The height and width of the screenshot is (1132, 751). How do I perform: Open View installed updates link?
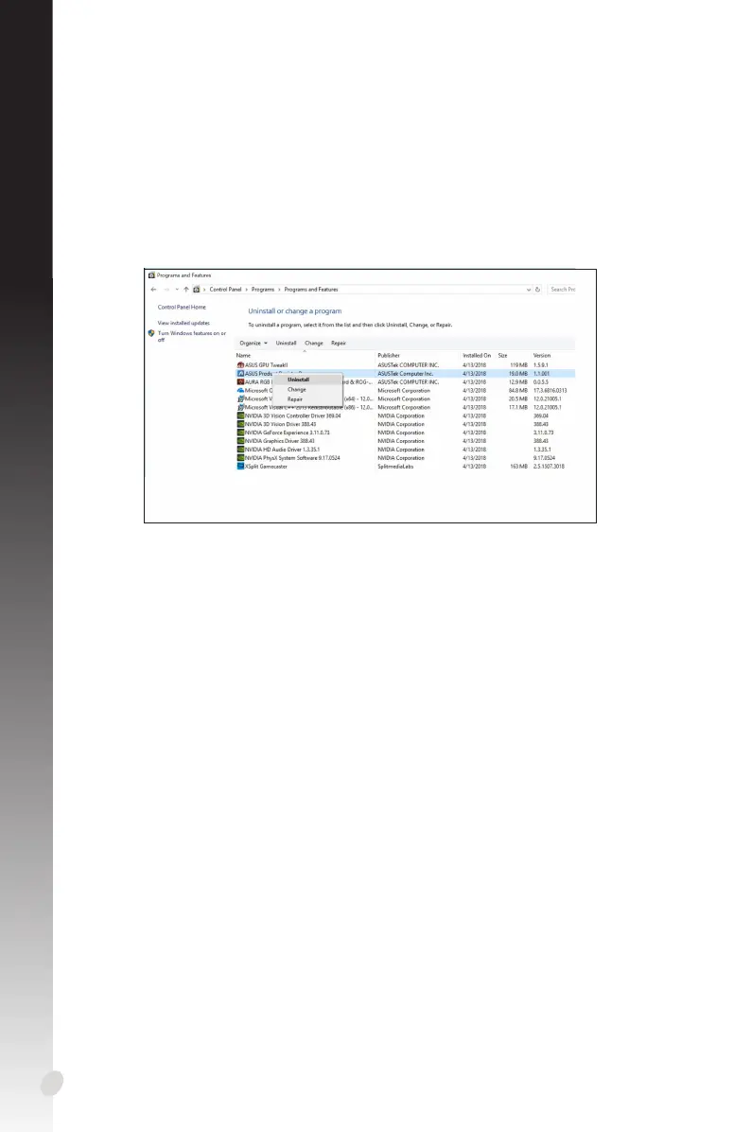tap(183, 324)
